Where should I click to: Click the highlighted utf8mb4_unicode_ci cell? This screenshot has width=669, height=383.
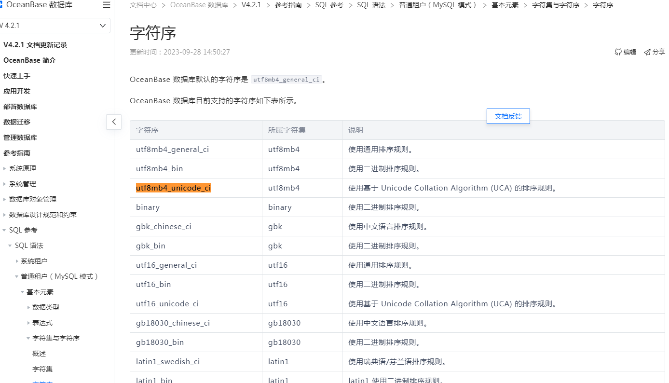tap(173, 188)
